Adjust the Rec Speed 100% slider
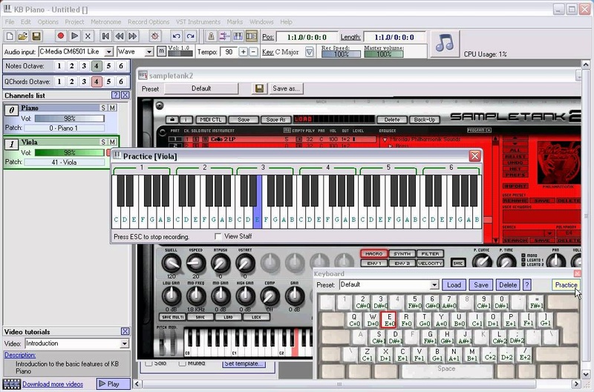The image size is (594, 392). click(x=341, y=53)
